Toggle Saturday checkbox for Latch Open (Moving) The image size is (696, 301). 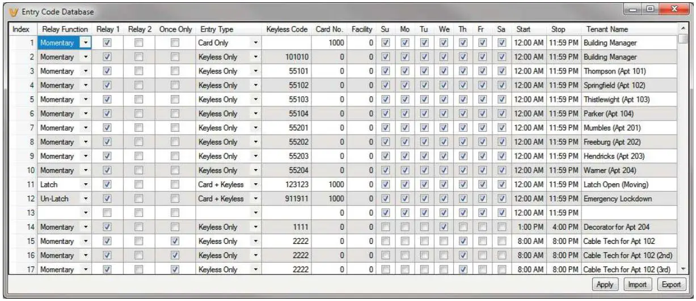(x=501, y=184)
